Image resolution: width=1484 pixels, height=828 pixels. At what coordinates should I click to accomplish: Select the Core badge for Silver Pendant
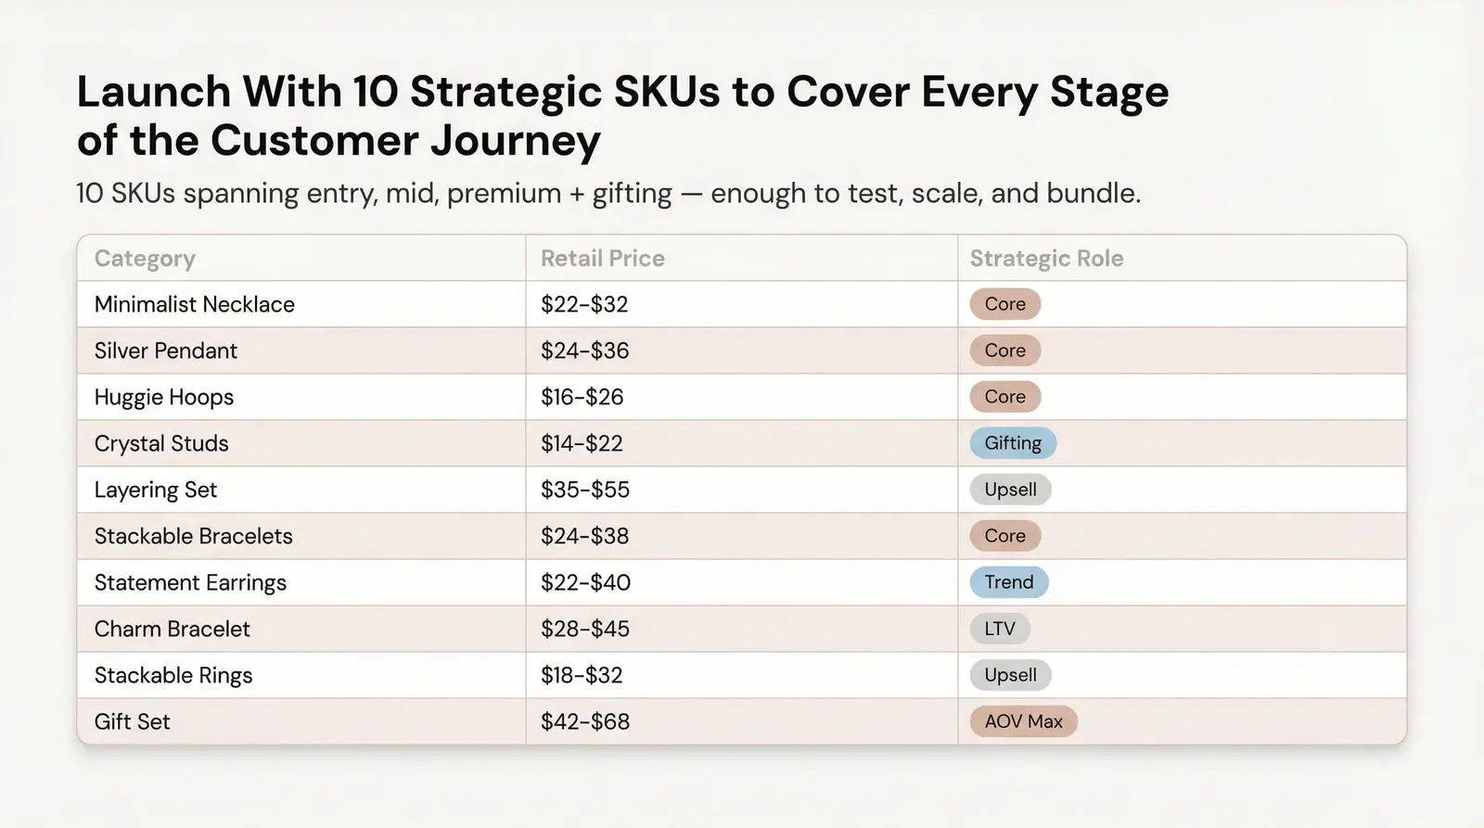1005,350
